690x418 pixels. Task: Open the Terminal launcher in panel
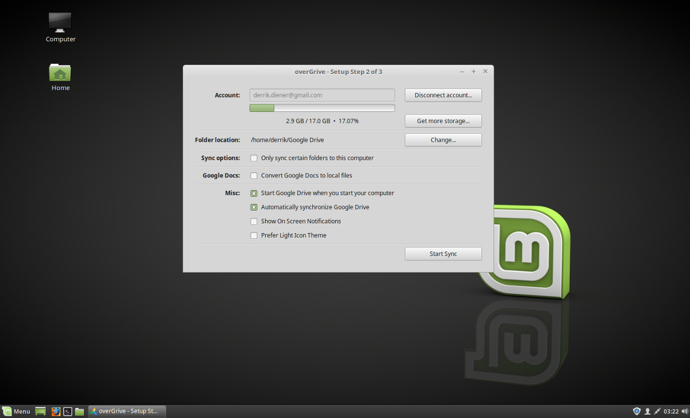click(x=67, y=411)
